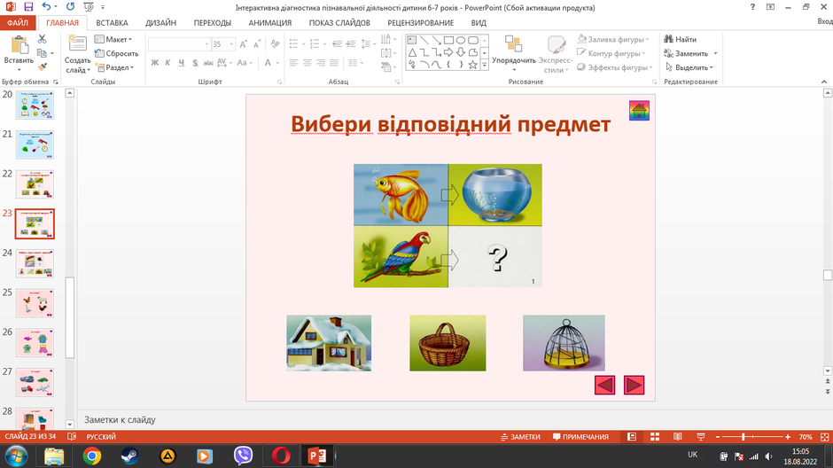Viewport: 833px width, 468px height.
Task: Center align text in paragraph group
Action: (x=308, y=63)
